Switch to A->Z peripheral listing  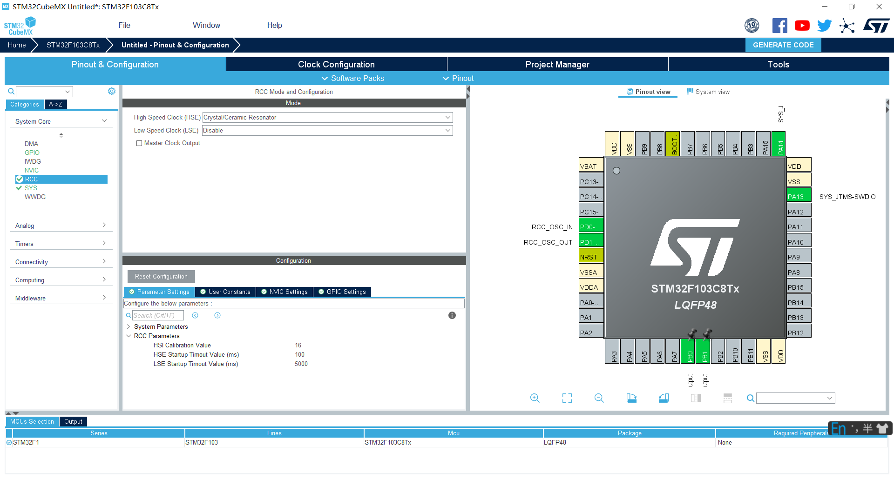pos(56,104)
